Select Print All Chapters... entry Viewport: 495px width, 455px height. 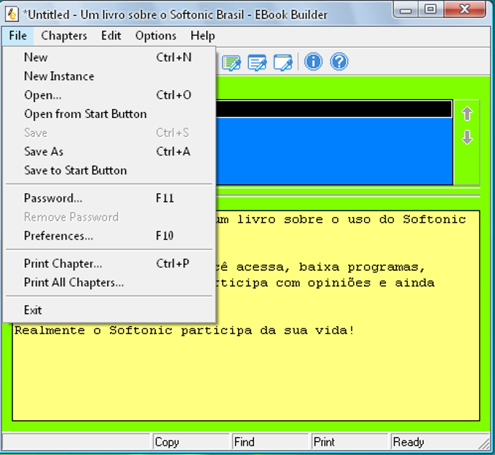tap(109, 282)
